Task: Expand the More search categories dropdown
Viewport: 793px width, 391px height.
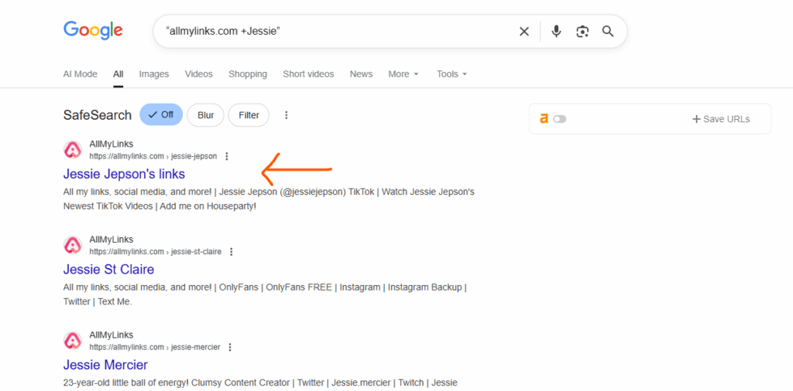Action: point(403,74)
